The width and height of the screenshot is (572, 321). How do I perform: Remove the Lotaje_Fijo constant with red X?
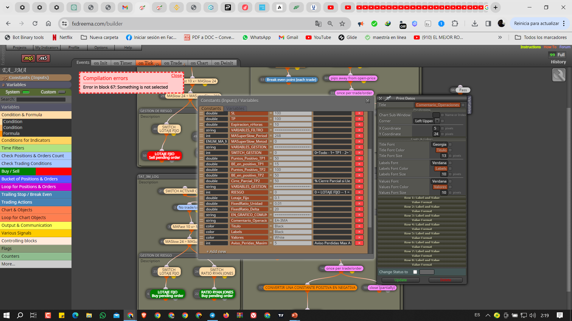pos(359,198)
